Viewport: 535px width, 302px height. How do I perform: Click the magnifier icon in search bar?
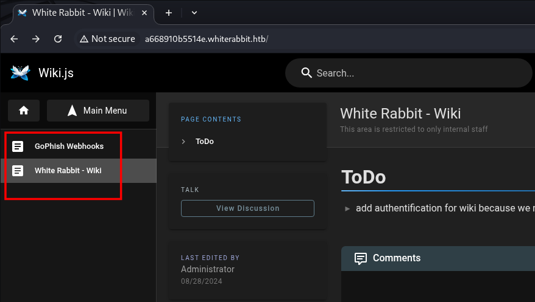[307, 73]
